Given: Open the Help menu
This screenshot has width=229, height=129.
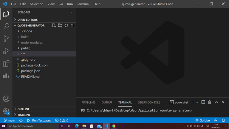Looking at the screenshot, I should pyautogui.click(x=97, y=4).
